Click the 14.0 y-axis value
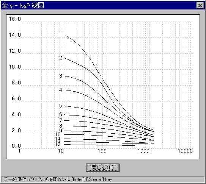This screenshot has height=184, width=206. click(x=15, y=35)
